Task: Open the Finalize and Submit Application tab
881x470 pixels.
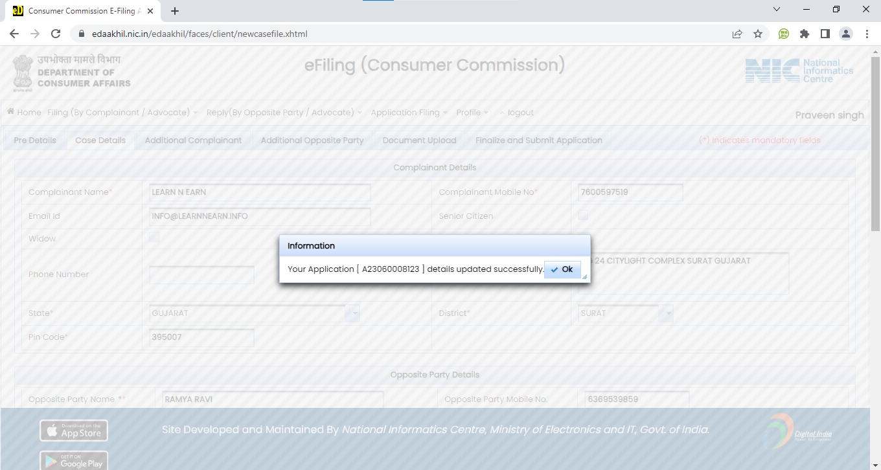Action: tap(538, 140)
